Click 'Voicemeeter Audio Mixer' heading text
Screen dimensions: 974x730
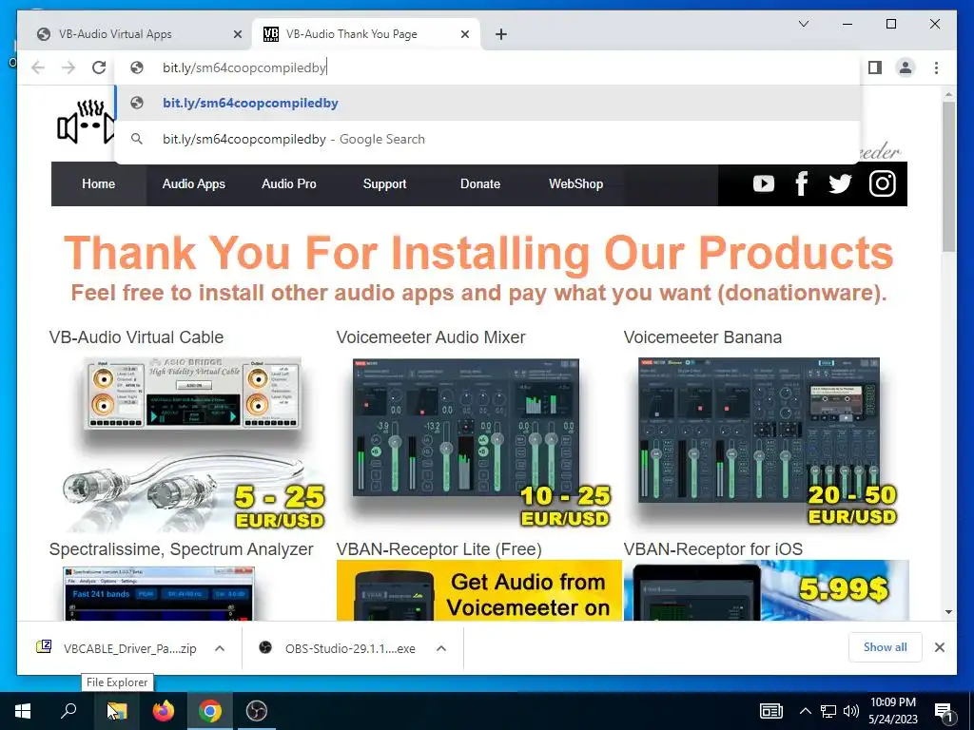pos(431,337)
